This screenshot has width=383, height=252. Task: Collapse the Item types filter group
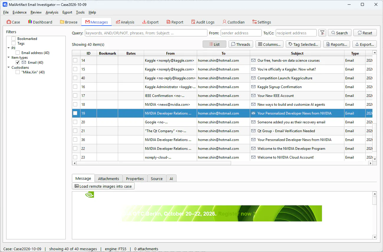pos(9,58)
